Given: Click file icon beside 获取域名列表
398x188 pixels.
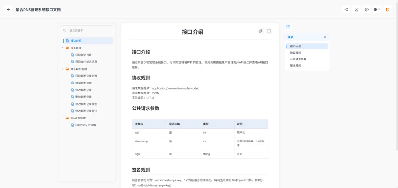Looking at the screenshot, I should (72, 55).
